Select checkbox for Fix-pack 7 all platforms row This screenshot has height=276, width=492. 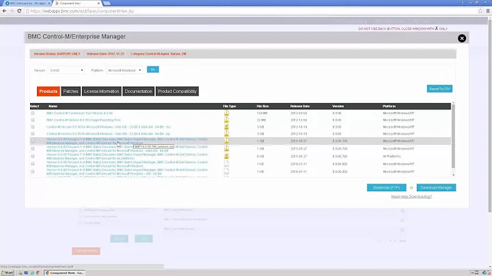33,156
